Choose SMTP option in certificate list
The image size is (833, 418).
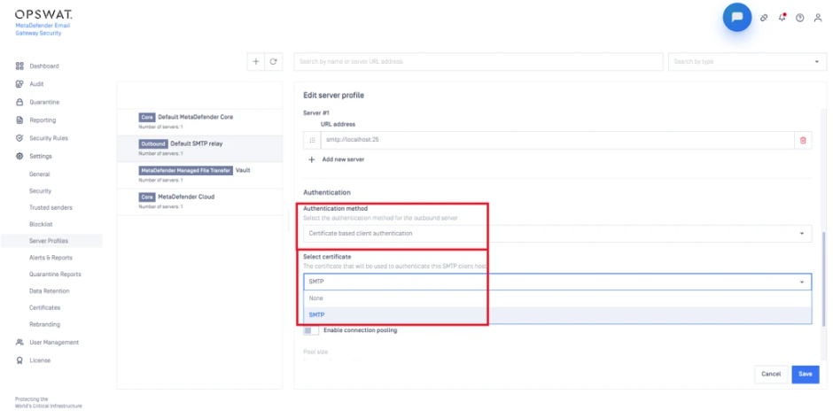pyautogui.click(x=557, y=315)
